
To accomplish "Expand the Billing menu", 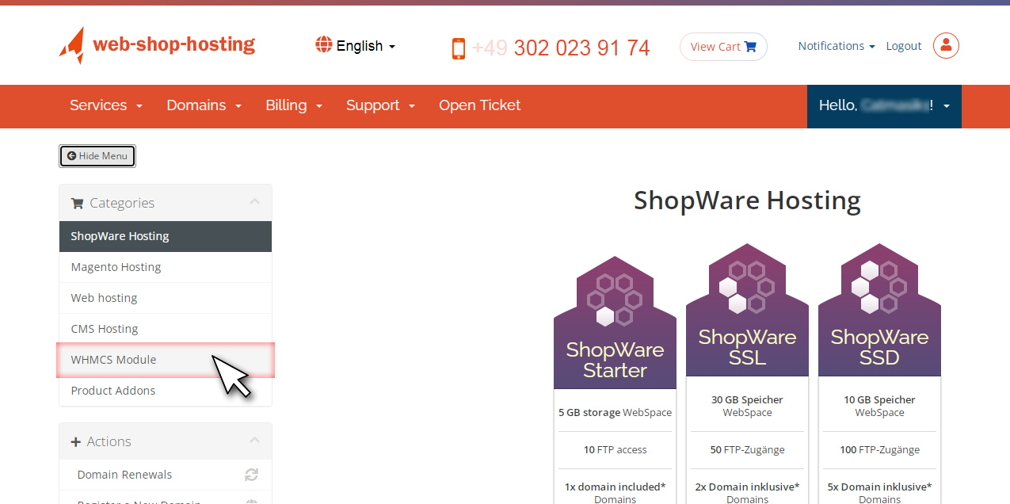I will pos(294,105).
